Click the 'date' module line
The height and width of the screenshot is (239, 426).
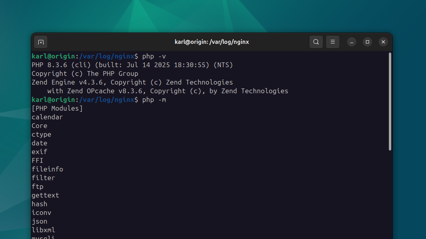40,143
